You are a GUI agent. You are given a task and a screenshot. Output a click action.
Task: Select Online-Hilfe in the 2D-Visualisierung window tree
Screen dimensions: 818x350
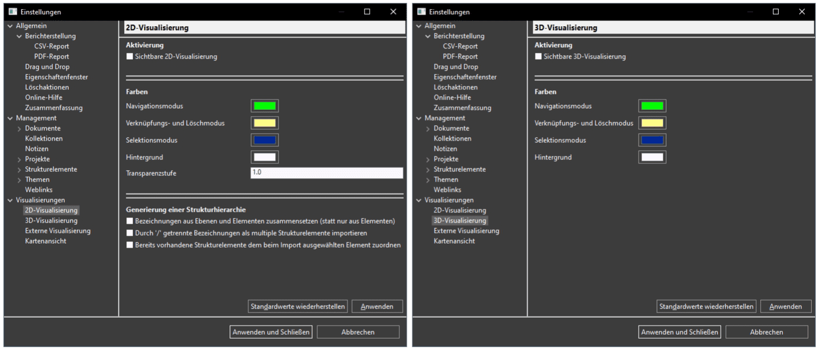pos(44,98)
